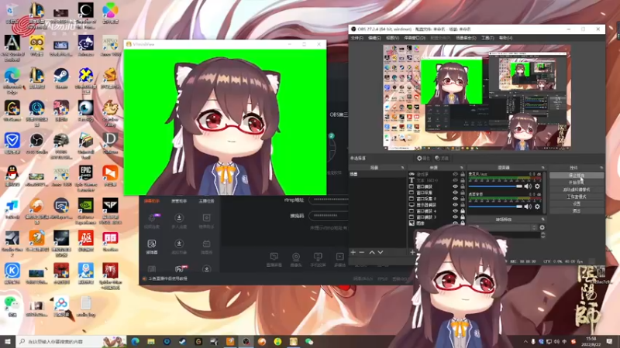The width and height of the screenshot is (620, 348).
Task: Pop out the Scene Transitions dock panel
Action: [x=543, y=220]
